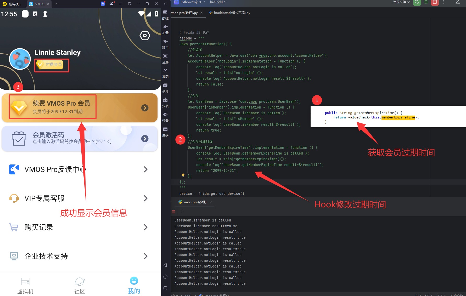
Task: Open PyCharm more actions vertical dots
Action: (x=444, y=2)
